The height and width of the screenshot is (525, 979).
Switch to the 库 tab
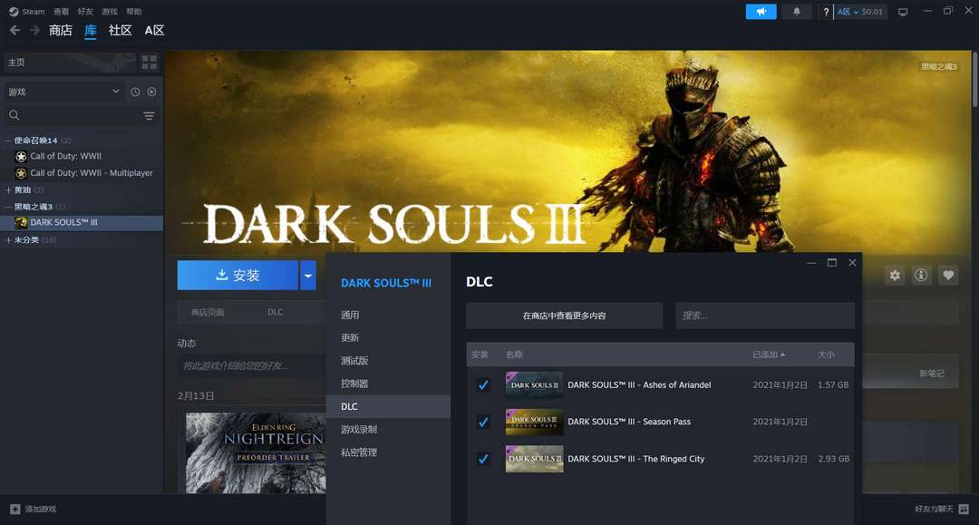pyautogui.click(x=91, y=30)
